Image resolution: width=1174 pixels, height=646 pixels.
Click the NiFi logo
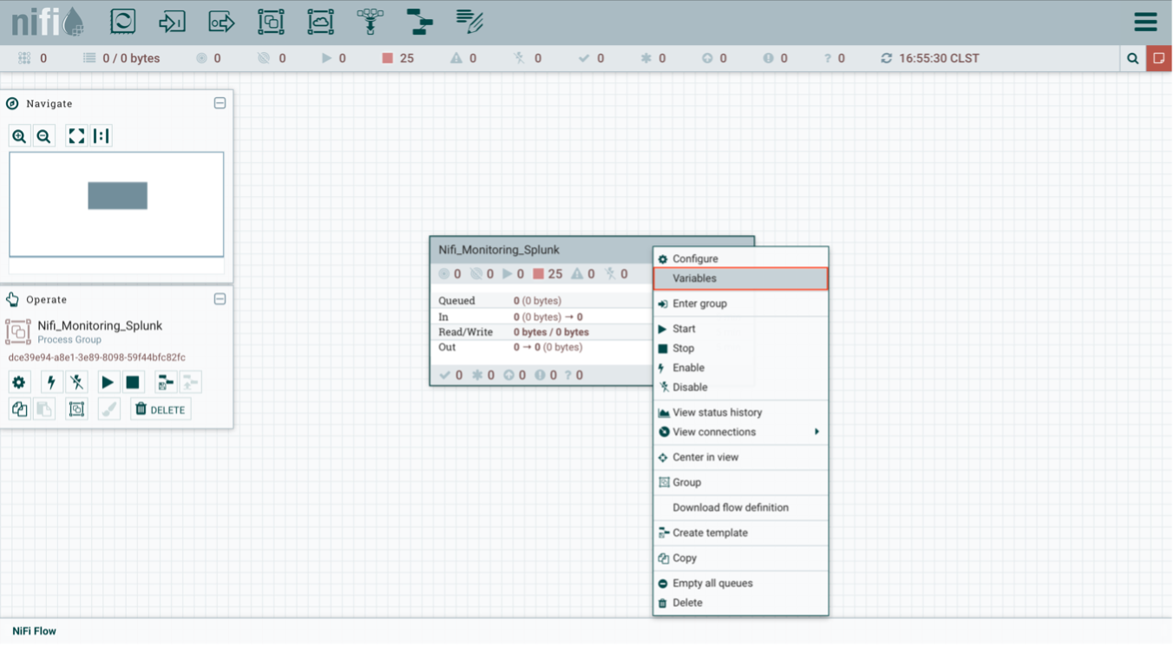pos(47,22)
